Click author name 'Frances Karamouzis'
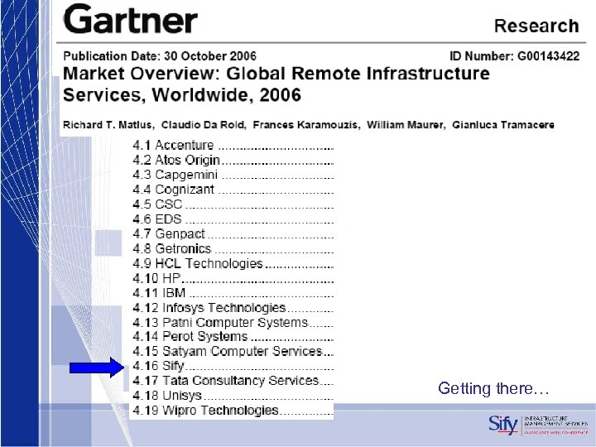The image size is (596, 447). pos(306,125)
